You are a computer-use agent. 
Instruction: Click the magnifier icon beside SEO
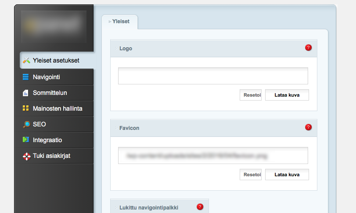[x=26, y=124]
